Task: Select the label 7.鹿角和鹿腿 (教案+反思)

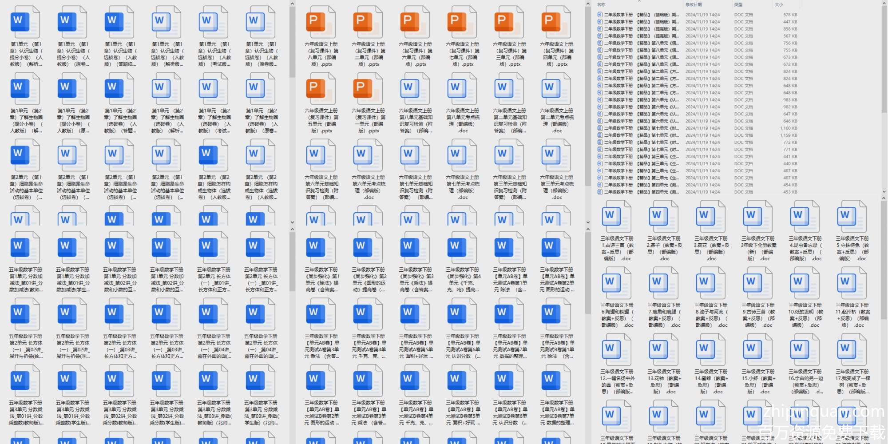Action: [664, 315]
